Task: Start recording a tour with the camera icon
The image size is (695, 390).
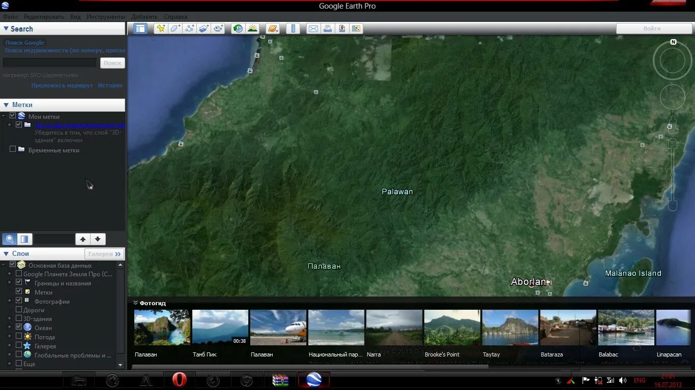Action: [x=218, y=28]
